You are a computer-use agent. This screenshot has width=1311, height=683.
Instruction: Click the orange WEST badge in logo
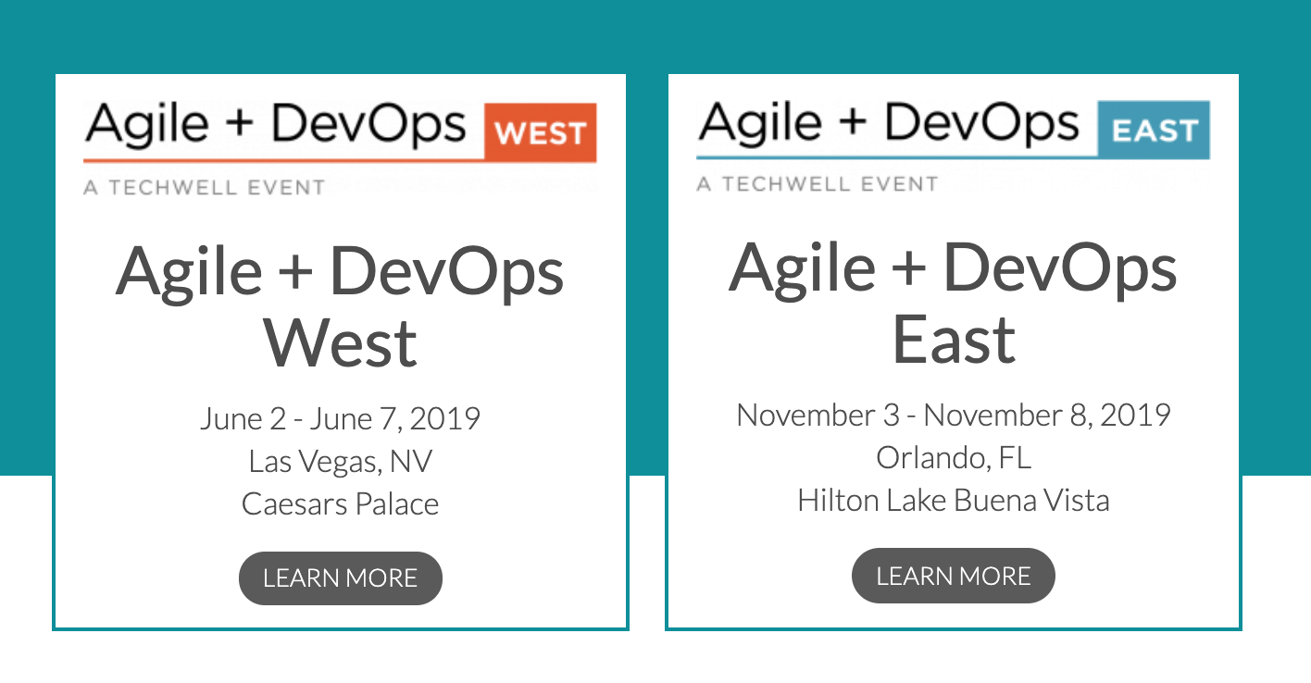541,133
